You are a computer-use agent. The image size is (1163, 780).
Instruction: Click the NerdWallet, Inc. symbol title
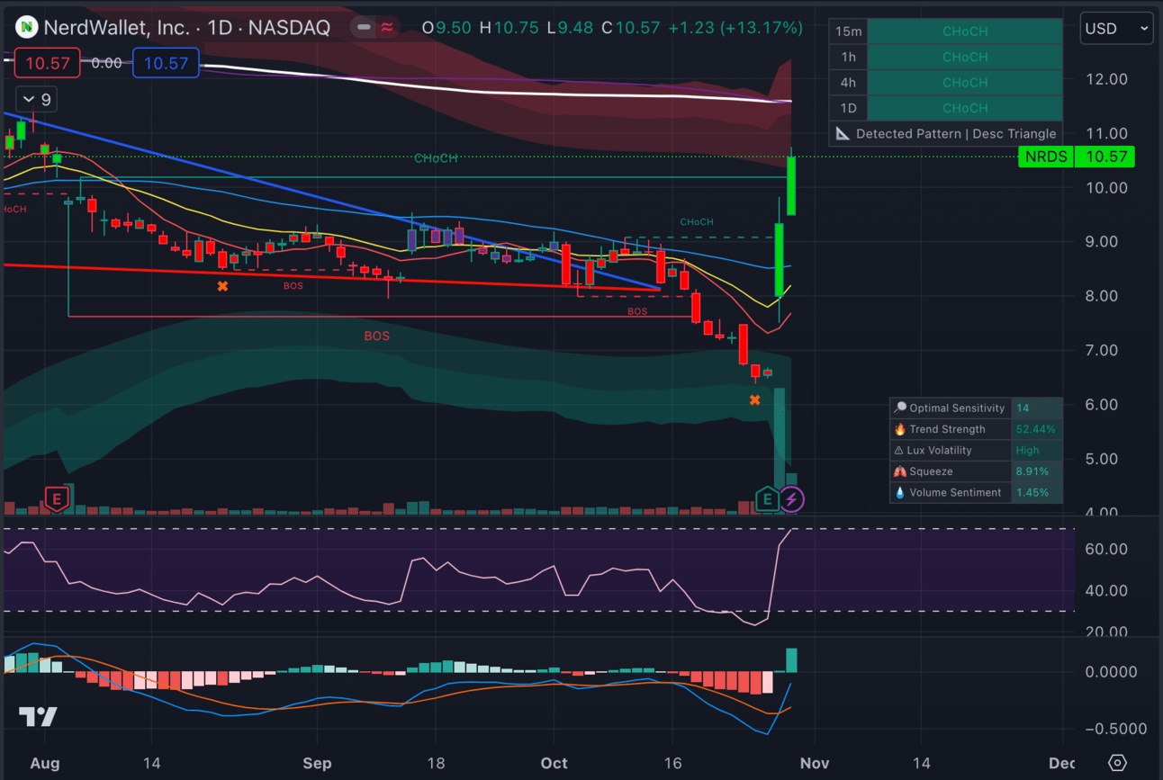[x=120, y=28]
